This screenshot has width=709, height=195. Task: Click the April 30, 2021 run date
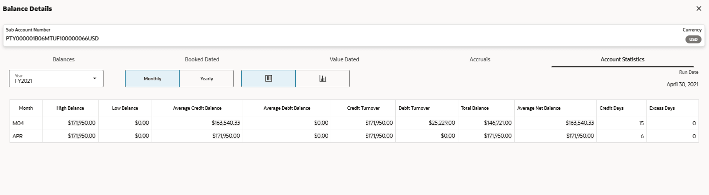[x=682, y=85]
